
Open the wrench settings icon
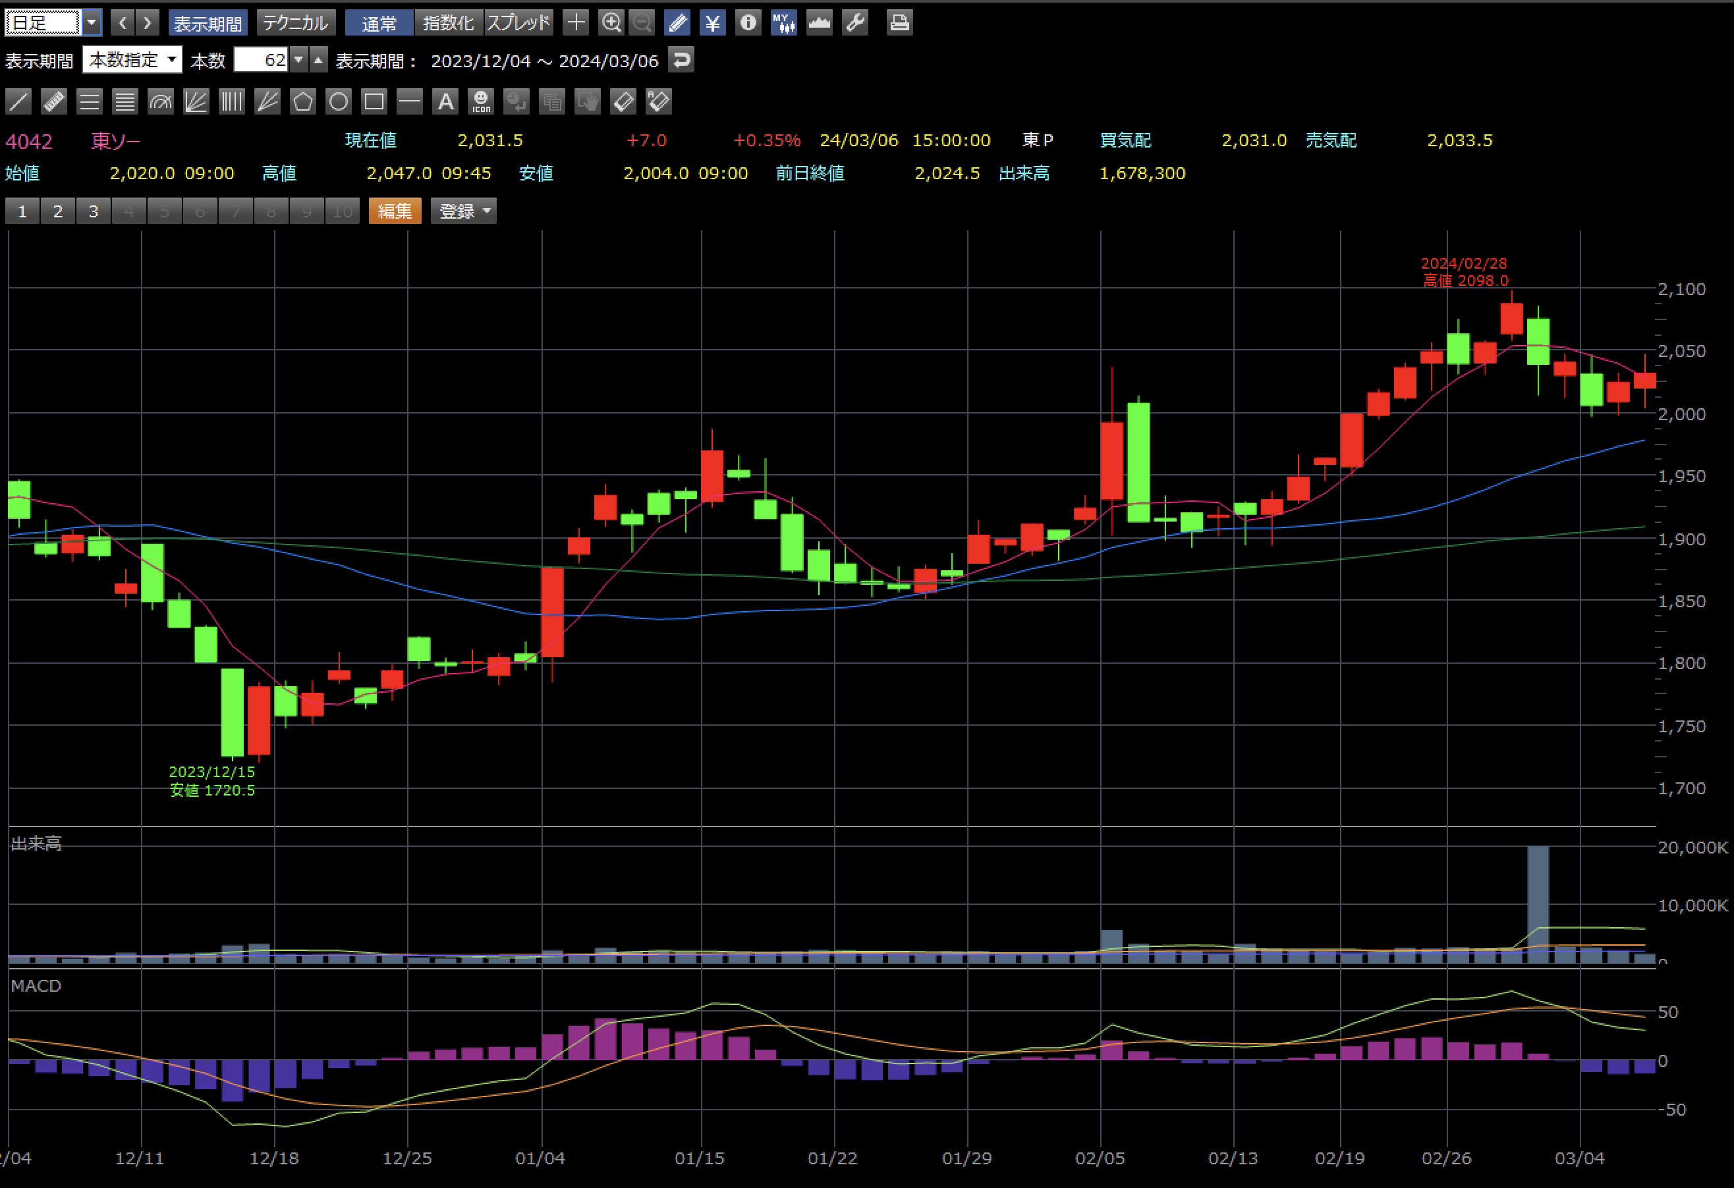pos(855,22)
